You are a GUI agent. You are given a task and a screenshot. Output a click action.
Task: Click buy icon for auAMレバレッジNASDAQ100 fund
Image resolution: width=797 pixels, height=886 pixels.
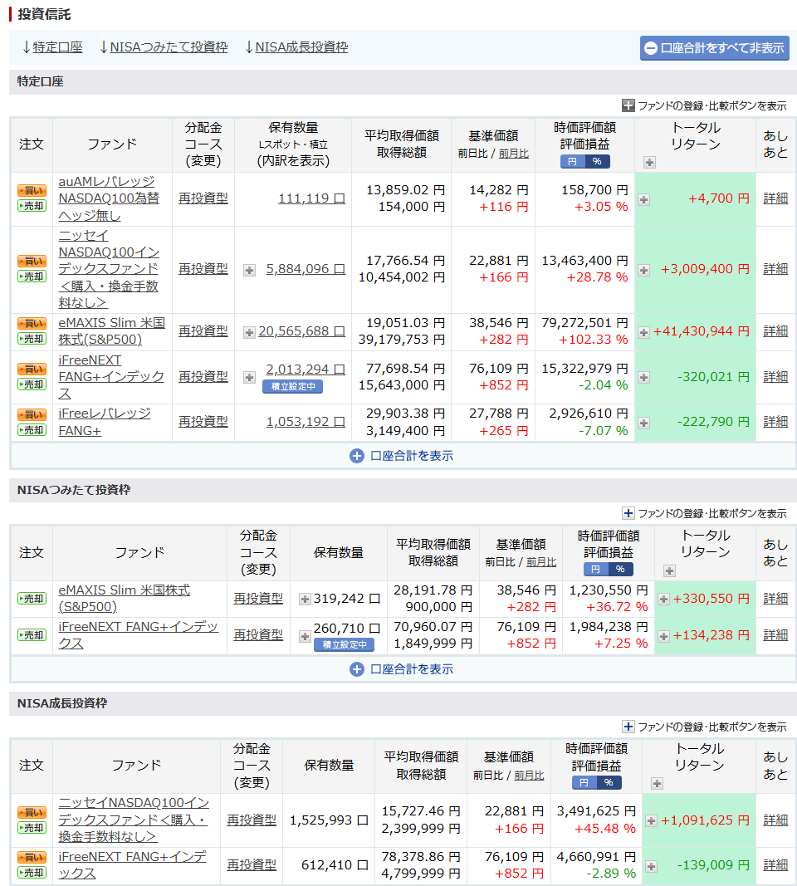click(32, 191)
